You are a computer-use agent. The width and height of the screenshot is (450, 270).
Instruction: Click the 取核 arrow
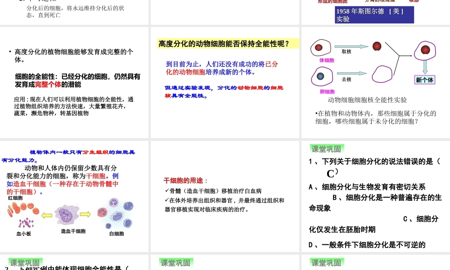point(351,46)
